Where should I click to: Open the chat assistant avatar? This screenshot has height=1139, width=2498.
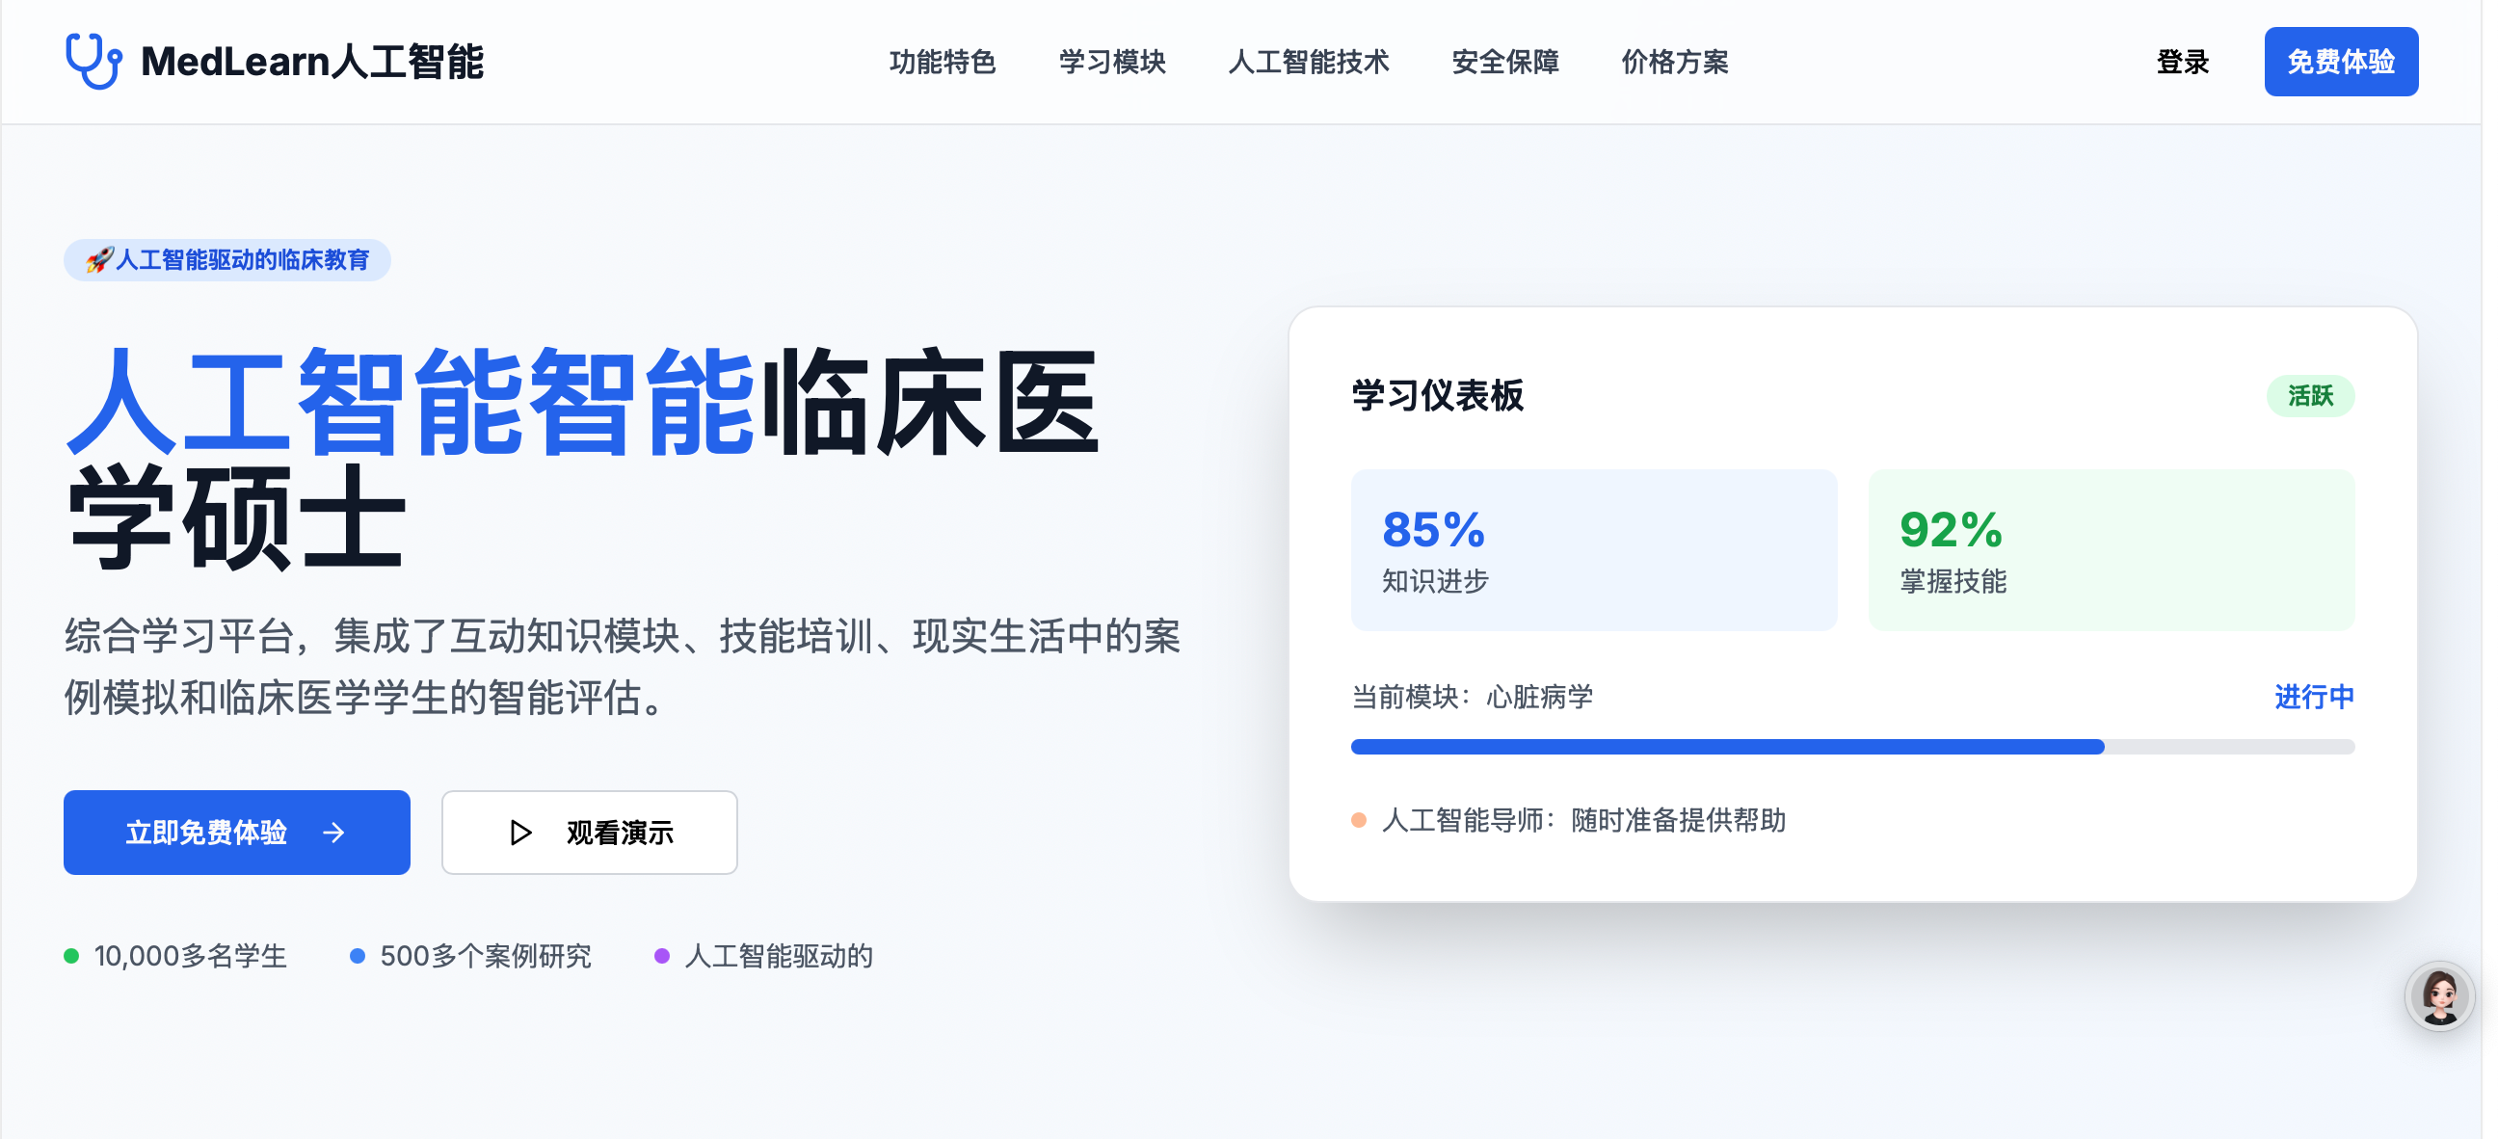2439,995
